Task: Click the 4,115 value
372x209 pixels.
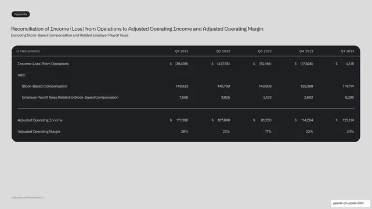Action: 350,64
